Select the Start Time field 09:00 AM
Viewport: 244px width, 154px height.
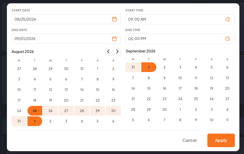[x=180, y=19]
